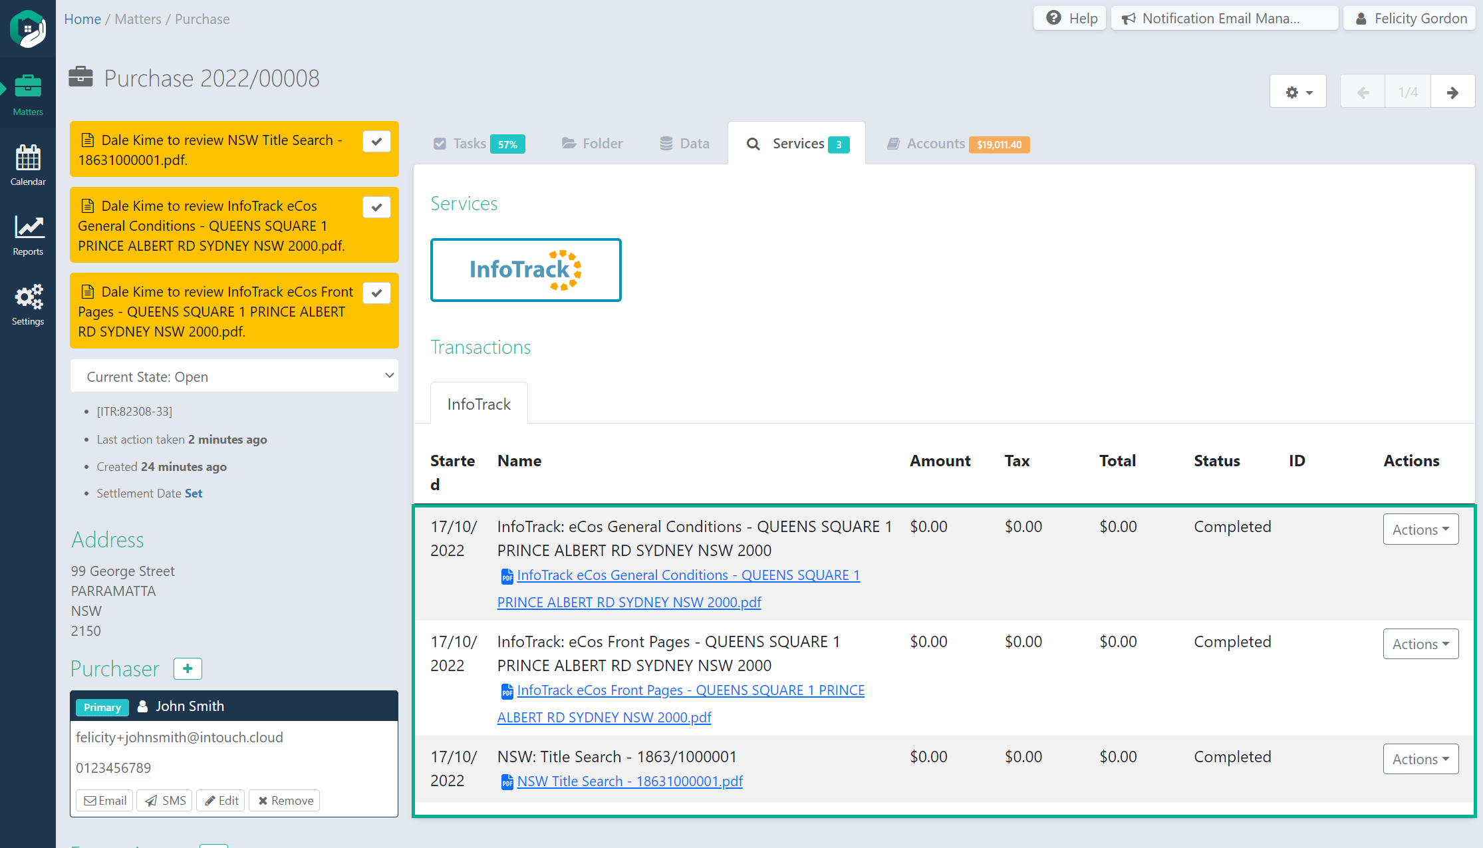Viewport: 1483px width, 848px height.
Task: Open Reports from the sidebar
Action: [x=28, y=235]
